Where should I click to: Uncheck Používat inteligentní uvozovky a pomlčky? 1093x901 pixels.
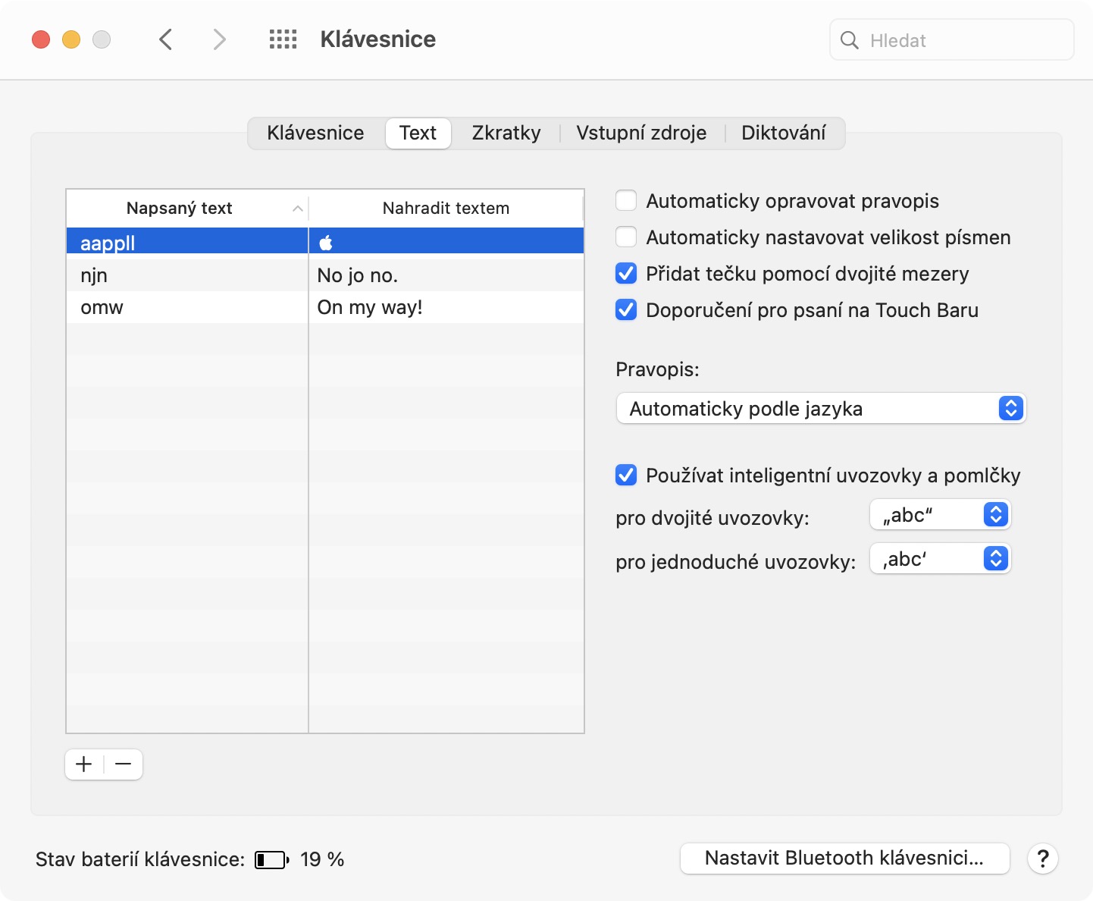tap(626, 476)
